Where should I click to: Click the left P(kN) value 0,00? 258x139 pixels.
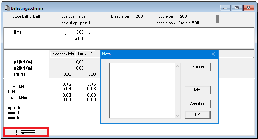67,74
